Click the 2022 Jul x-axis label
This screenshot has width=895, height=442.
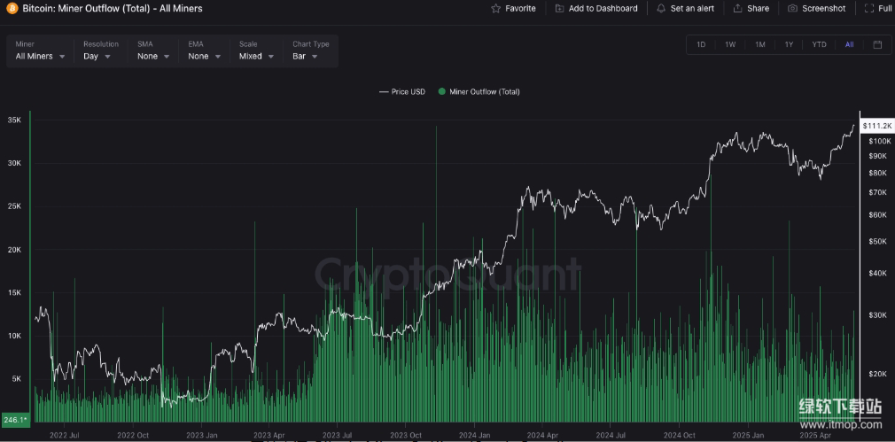64,435
